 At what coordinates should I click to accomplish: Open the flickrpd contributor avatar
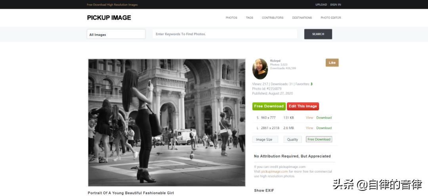pos(260,69)
